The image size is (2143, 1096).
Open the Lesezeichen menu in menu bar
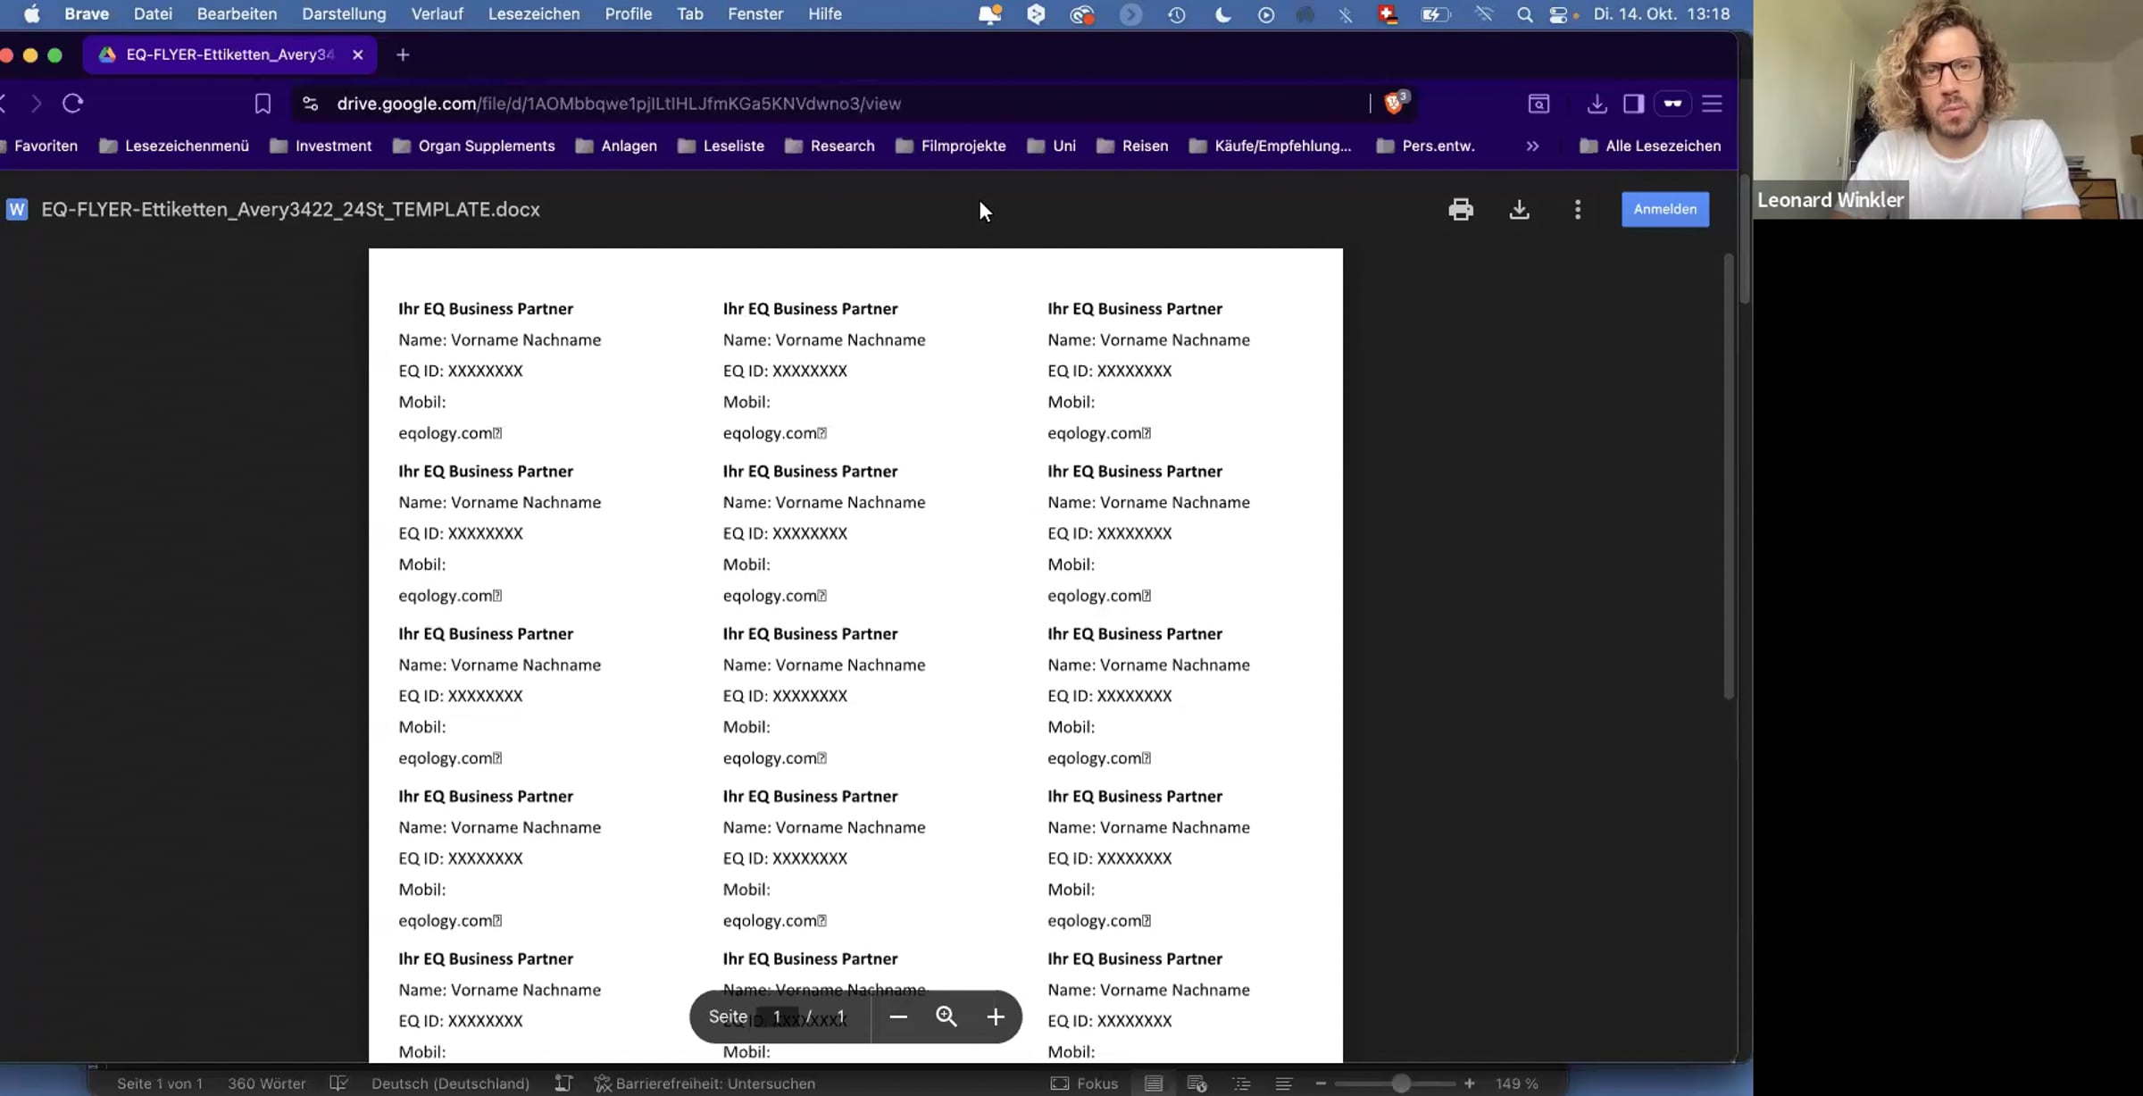(x=534, y=14)
